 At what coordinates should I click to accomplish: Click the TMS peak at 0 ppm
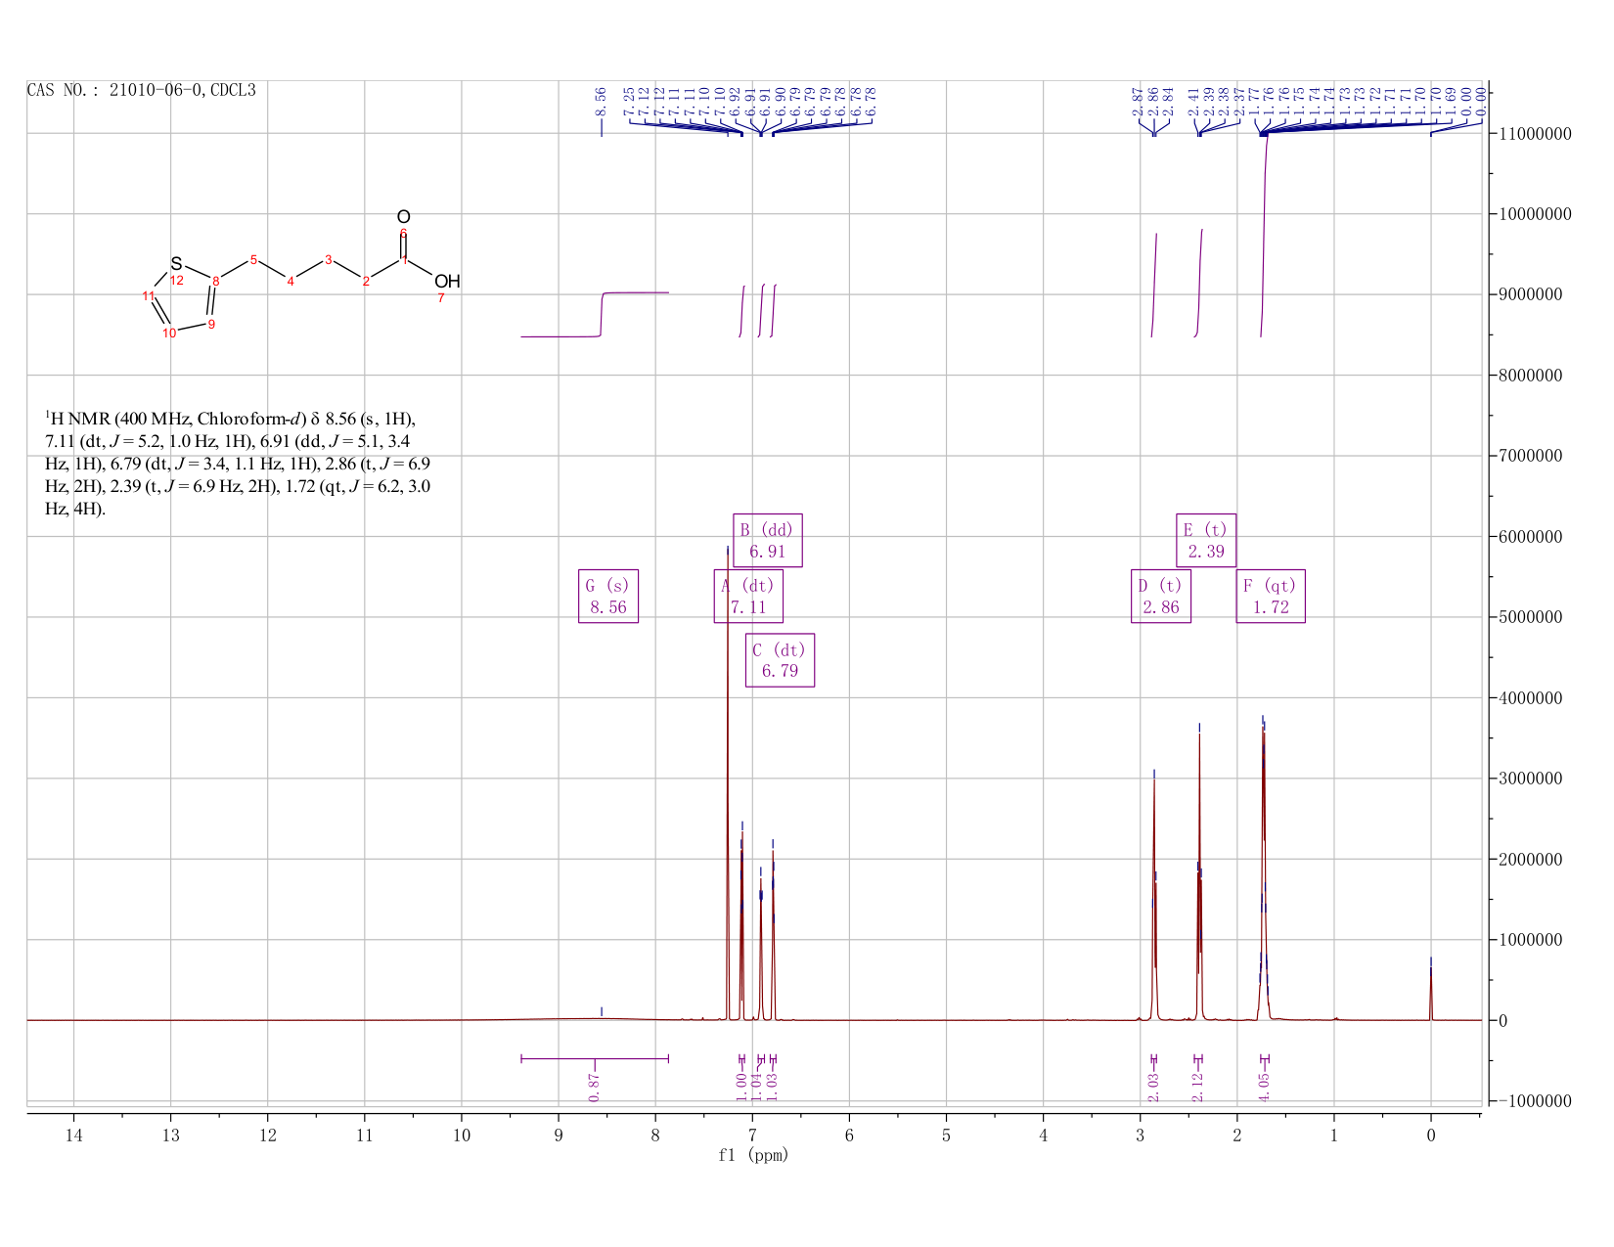click(x=1431, y=988)
